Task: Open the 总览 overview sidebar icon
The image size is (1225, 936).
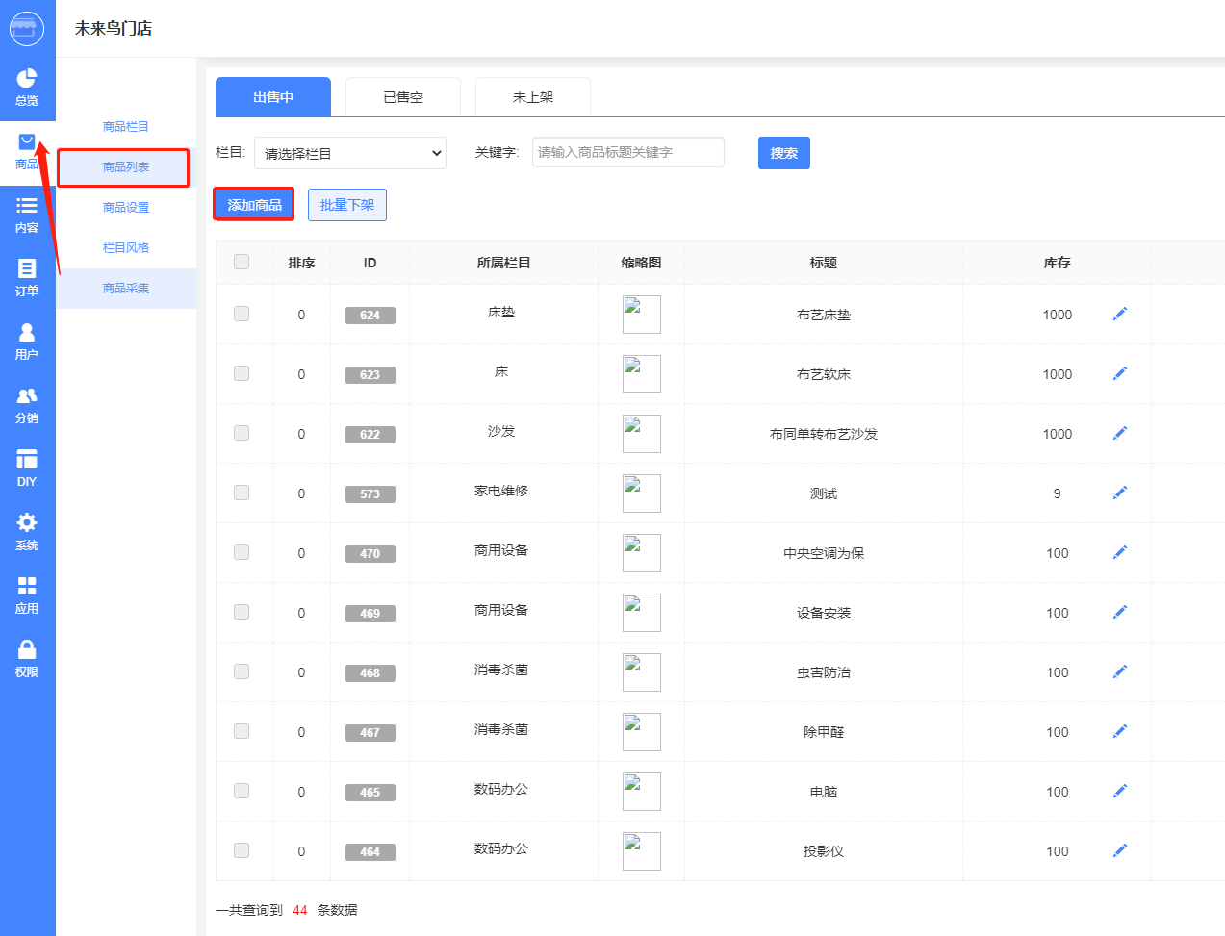Action: [27, 87]
